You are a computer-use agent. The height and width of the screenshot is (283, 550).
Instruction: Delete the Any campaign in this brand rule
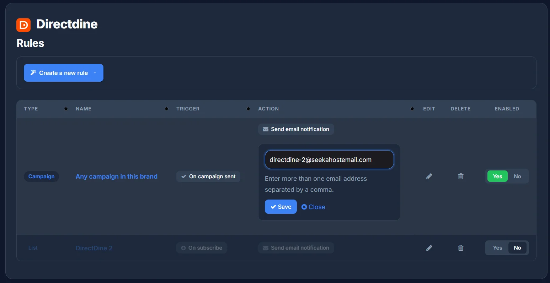pos(461,176)
